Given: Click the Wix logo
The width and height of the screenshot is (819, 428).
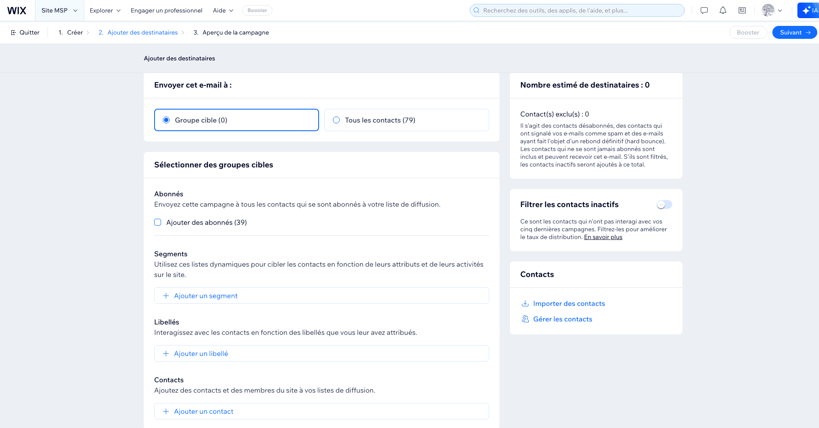Looking at the screenshot, I should click(17, 10).
